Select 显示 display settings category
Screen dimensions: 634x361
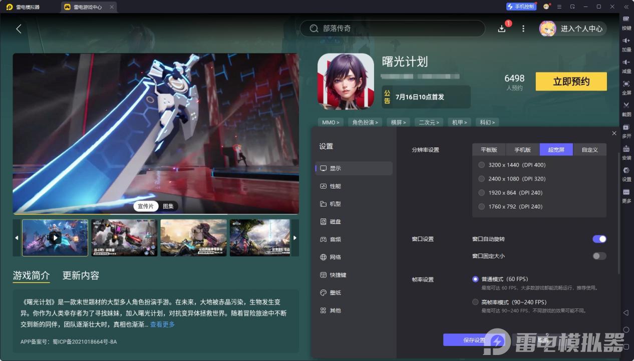(x=354, y=168)
